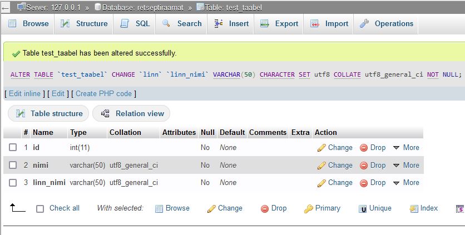The width and height of the screenshot is (465, 235).
Task: Click the Primary key icon in bottom row
Action: point(309,209)
